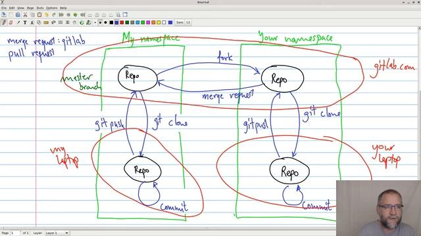This screenshot has height=236, width=421.
Task: Pick the black color swatch
Action: coord(111,22)
